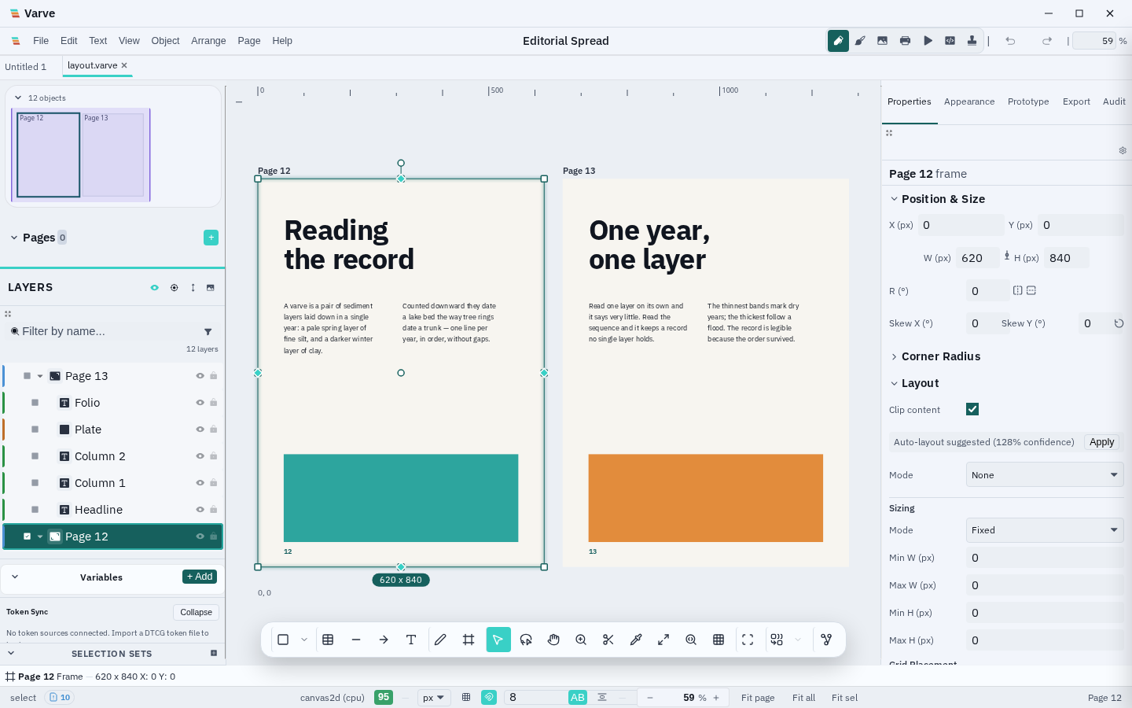The width and height of the screenshot is (1132, 708).
Task: Hide the Page 13 layer via eye icon
Action: click(200, 376)
